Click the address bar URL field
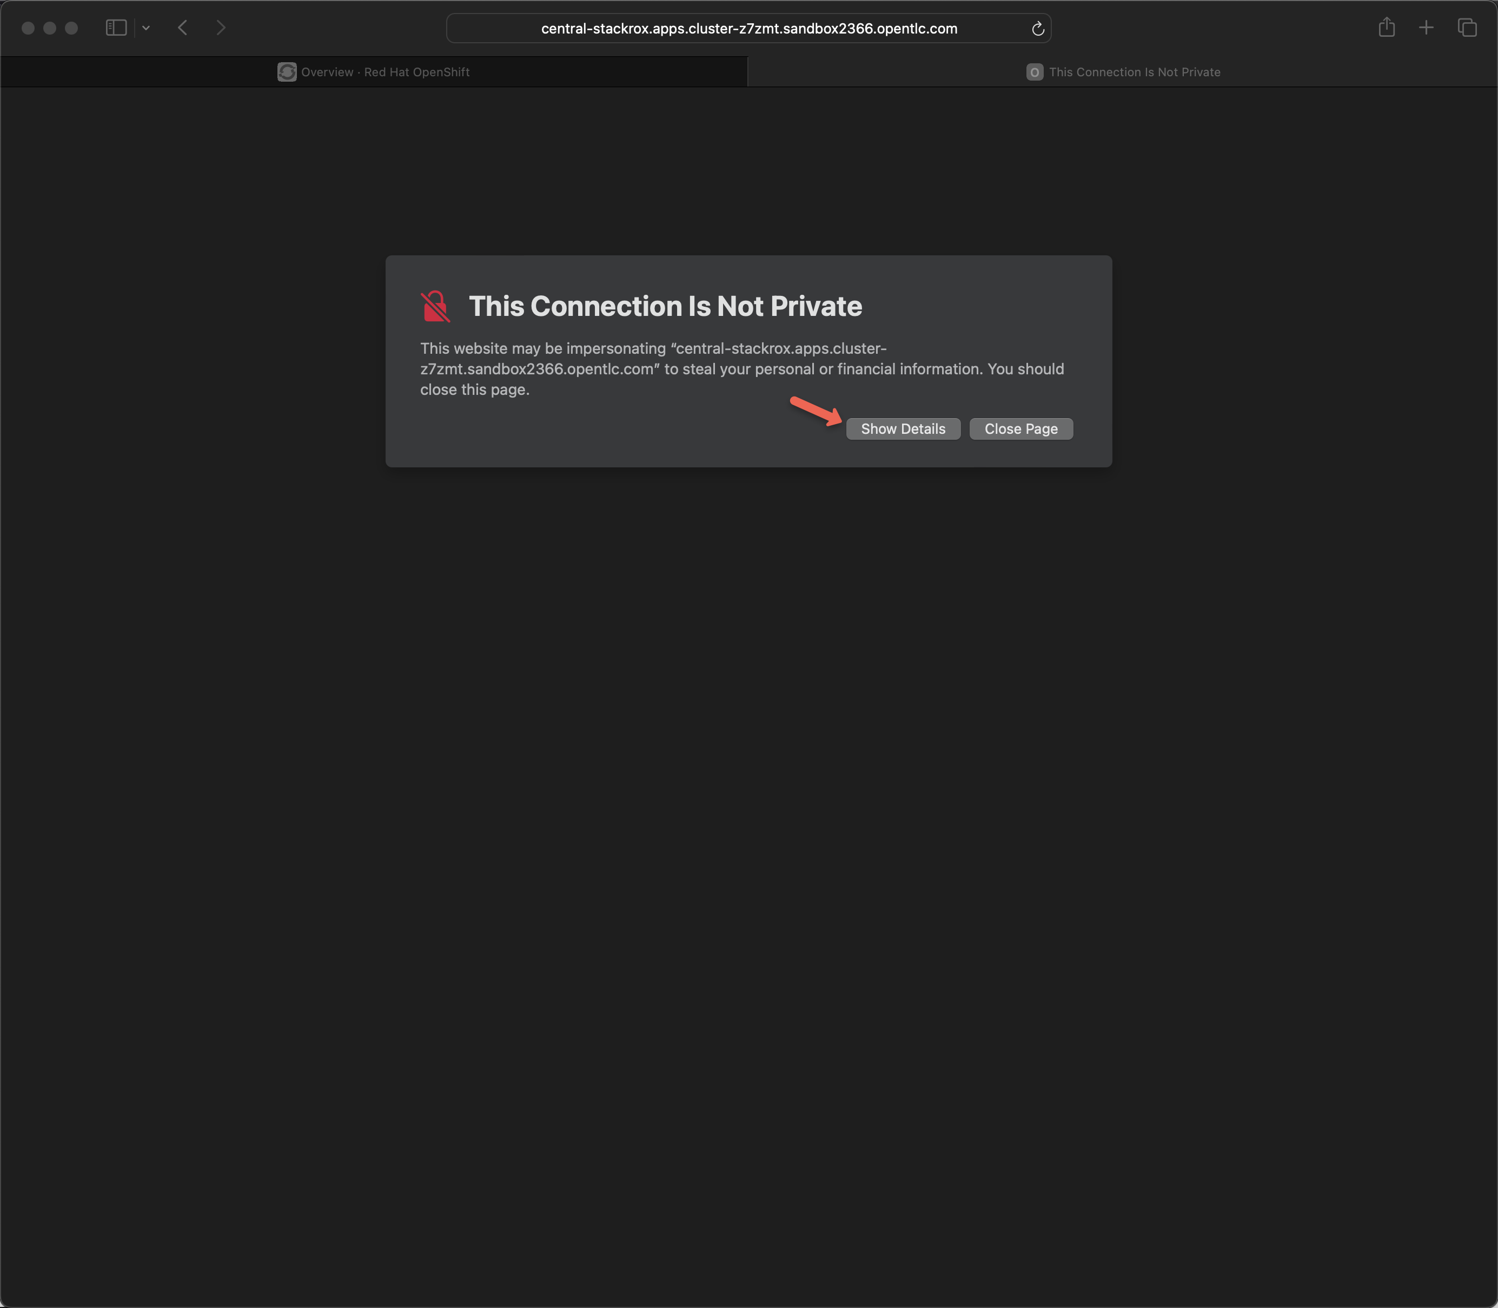This screenshot has height=1308, width=1498. [x=748, y=29]
